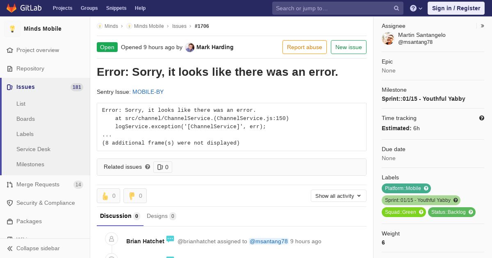The height and width of the screenshot is (258, 492).
Task: Click help icon on Status::Backlog label
Action: click(471, 212)
